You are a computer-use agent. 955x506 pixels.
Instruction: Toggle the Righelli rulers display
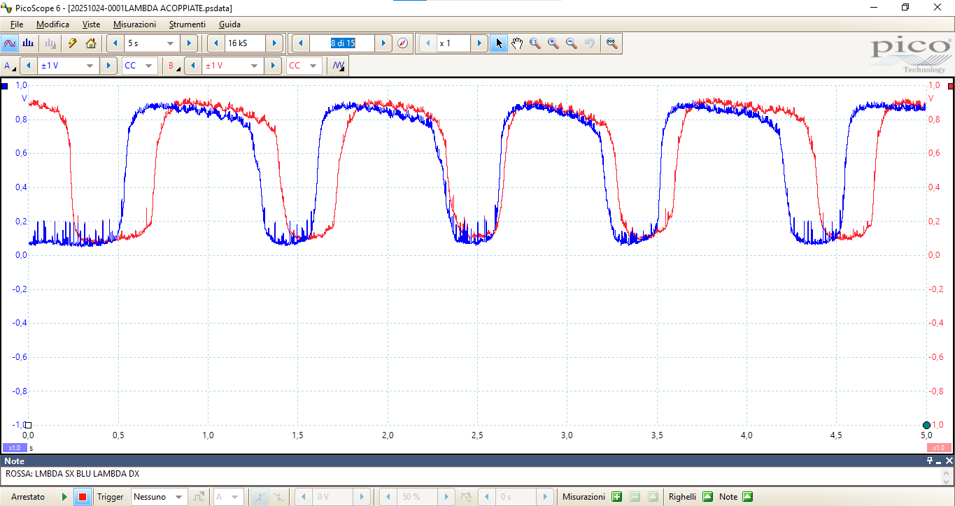(707, 497)
